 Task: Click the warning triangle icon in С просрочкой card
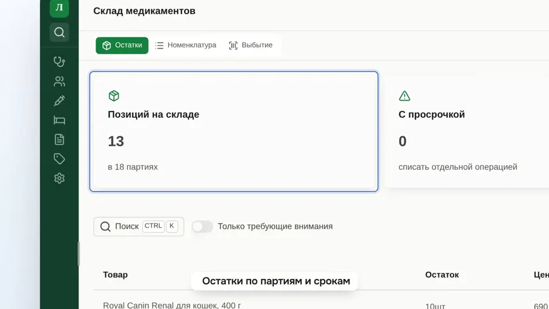(x=404, y=96)
